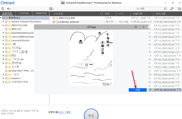Image resolution: width=182 pixels, height=119 pixels.
Task: Expand $RECYCLE.BIN tree node
Action: click(3, 25)
